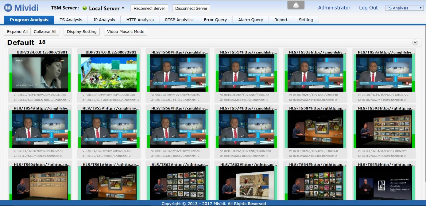Click the Mividi logo icon

(x=8, y=8)
